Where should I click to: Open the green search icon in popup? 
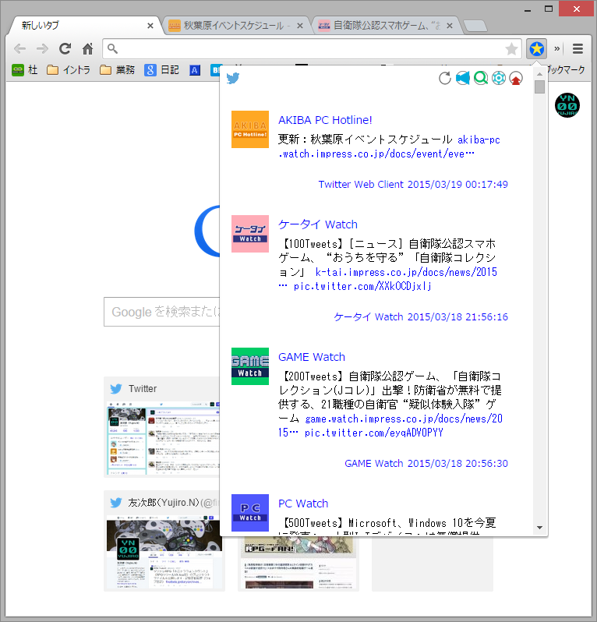tap(481, 78)
